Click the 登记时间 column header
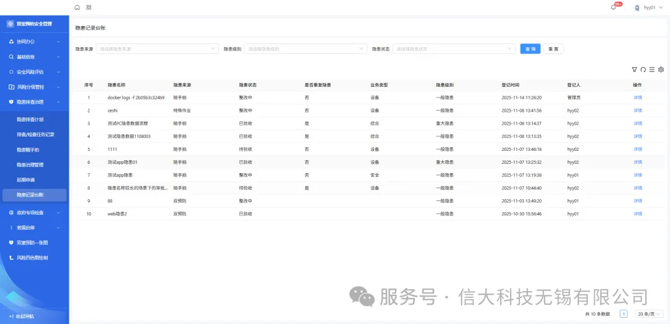The image size is (670, 324). 510,84
